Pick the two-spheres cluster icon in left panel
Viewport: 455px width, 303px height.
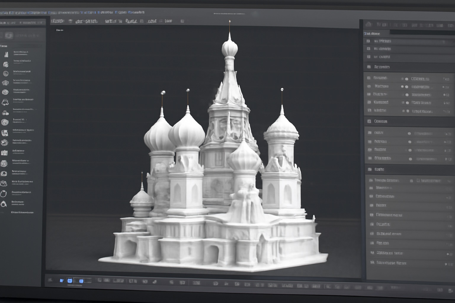(5, 113)
